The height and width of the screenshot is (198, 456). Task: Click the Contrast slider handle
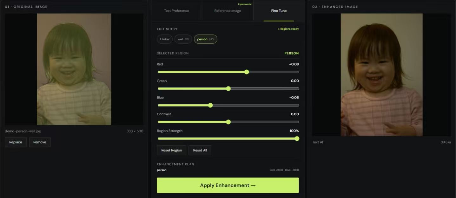(228, 122)
